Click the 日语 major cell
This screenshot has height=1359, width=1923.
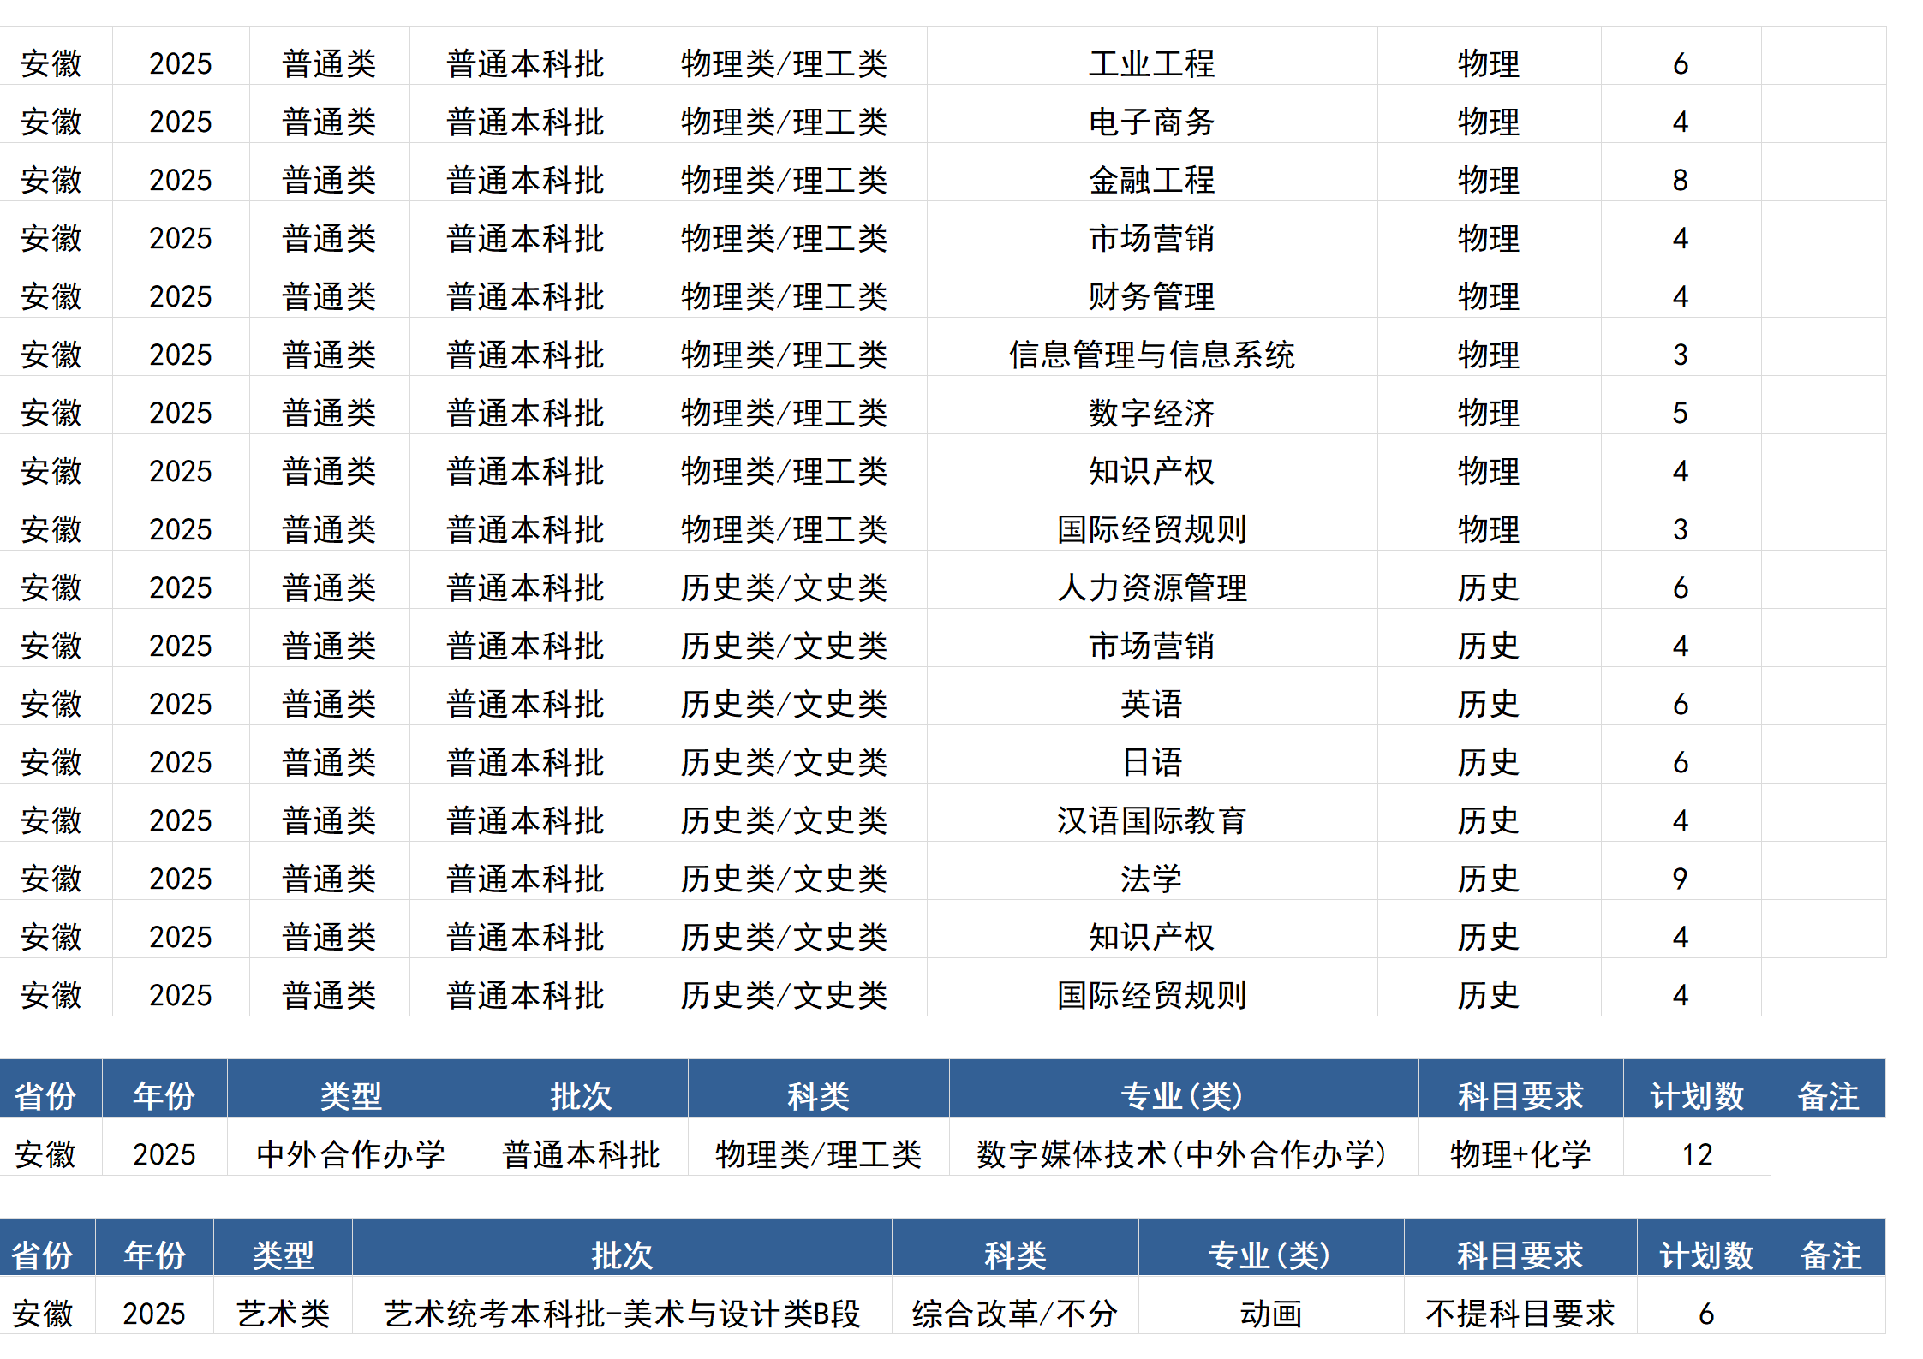pyautogui.click(x=1151, y=762)
